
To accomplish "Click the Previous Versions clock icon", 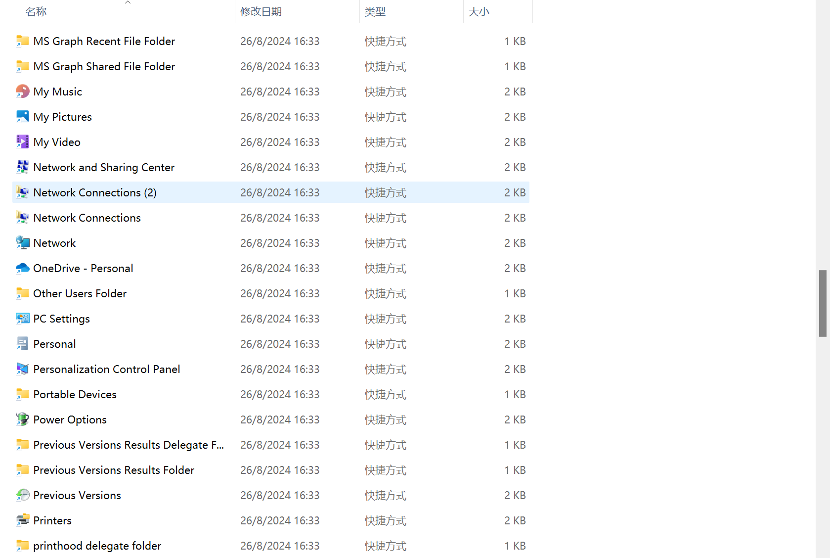I will [x=22, y=495].
